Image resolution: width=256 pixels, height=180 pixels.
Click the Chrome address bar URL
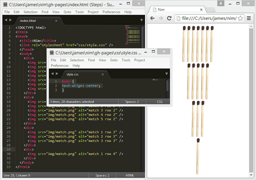(x=209, y=18)
